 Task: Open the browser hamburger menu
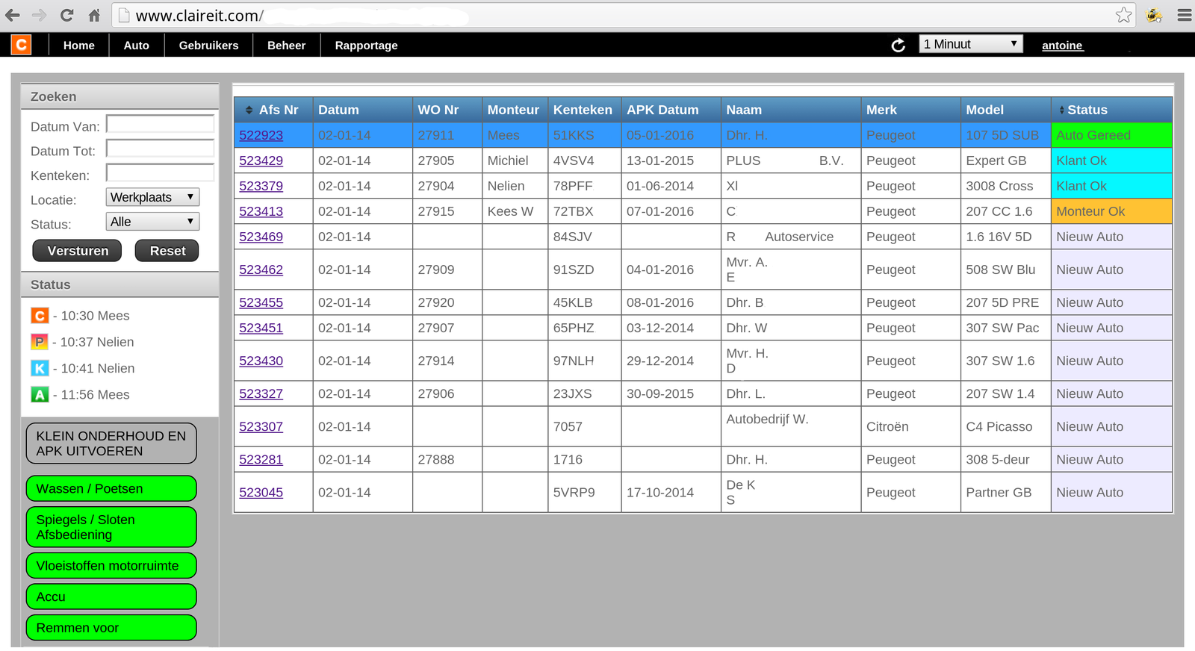1184,15
